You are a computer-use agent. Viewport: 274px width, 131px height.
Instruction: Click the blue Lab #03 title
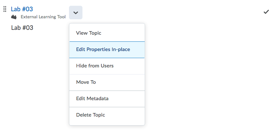pos(22,9)
